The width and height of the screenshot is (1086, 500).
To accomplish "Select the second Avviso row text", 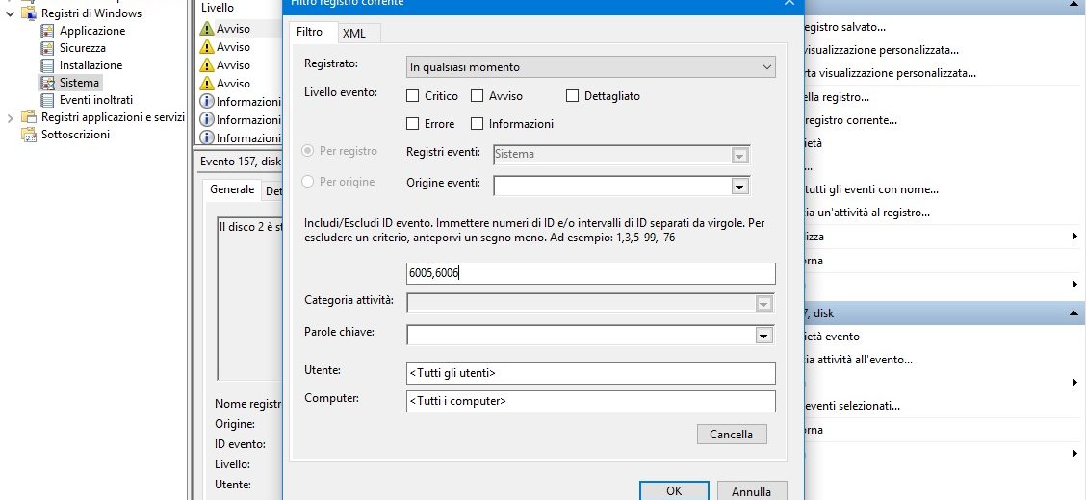I will (233, 47).
